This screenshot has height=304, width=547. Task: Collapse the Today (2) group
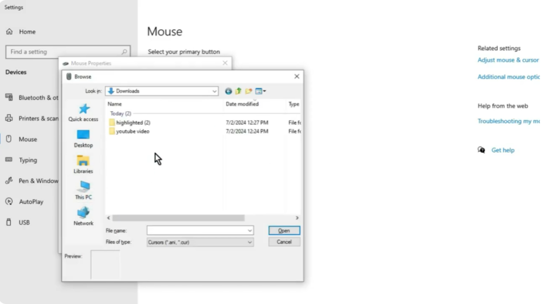click(120, 114)
